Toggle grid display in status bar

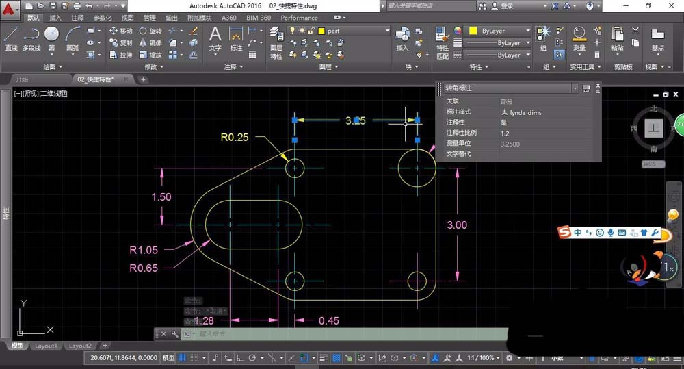(183, 358)
